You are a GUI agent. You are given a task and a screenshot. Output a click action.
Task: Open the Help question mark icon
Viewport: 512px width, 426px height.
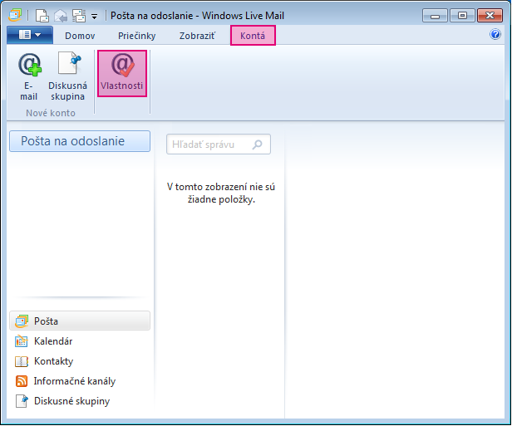click(495, 34)
